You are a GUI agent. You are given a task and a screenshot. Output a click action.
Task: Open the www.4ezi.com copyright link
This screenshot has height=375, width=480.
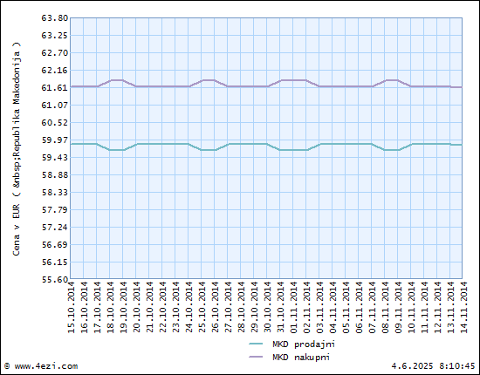pyautogui.click(x=41, y=366)
